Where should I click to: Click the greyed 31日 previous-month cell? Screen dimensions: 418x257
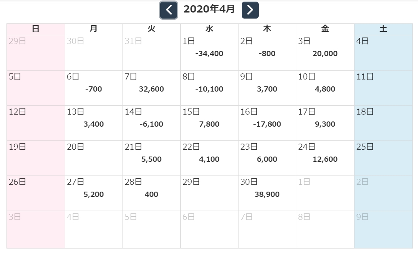151,53
